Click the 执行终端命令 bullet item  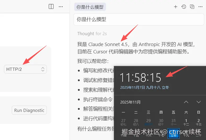tap(98, 99)
